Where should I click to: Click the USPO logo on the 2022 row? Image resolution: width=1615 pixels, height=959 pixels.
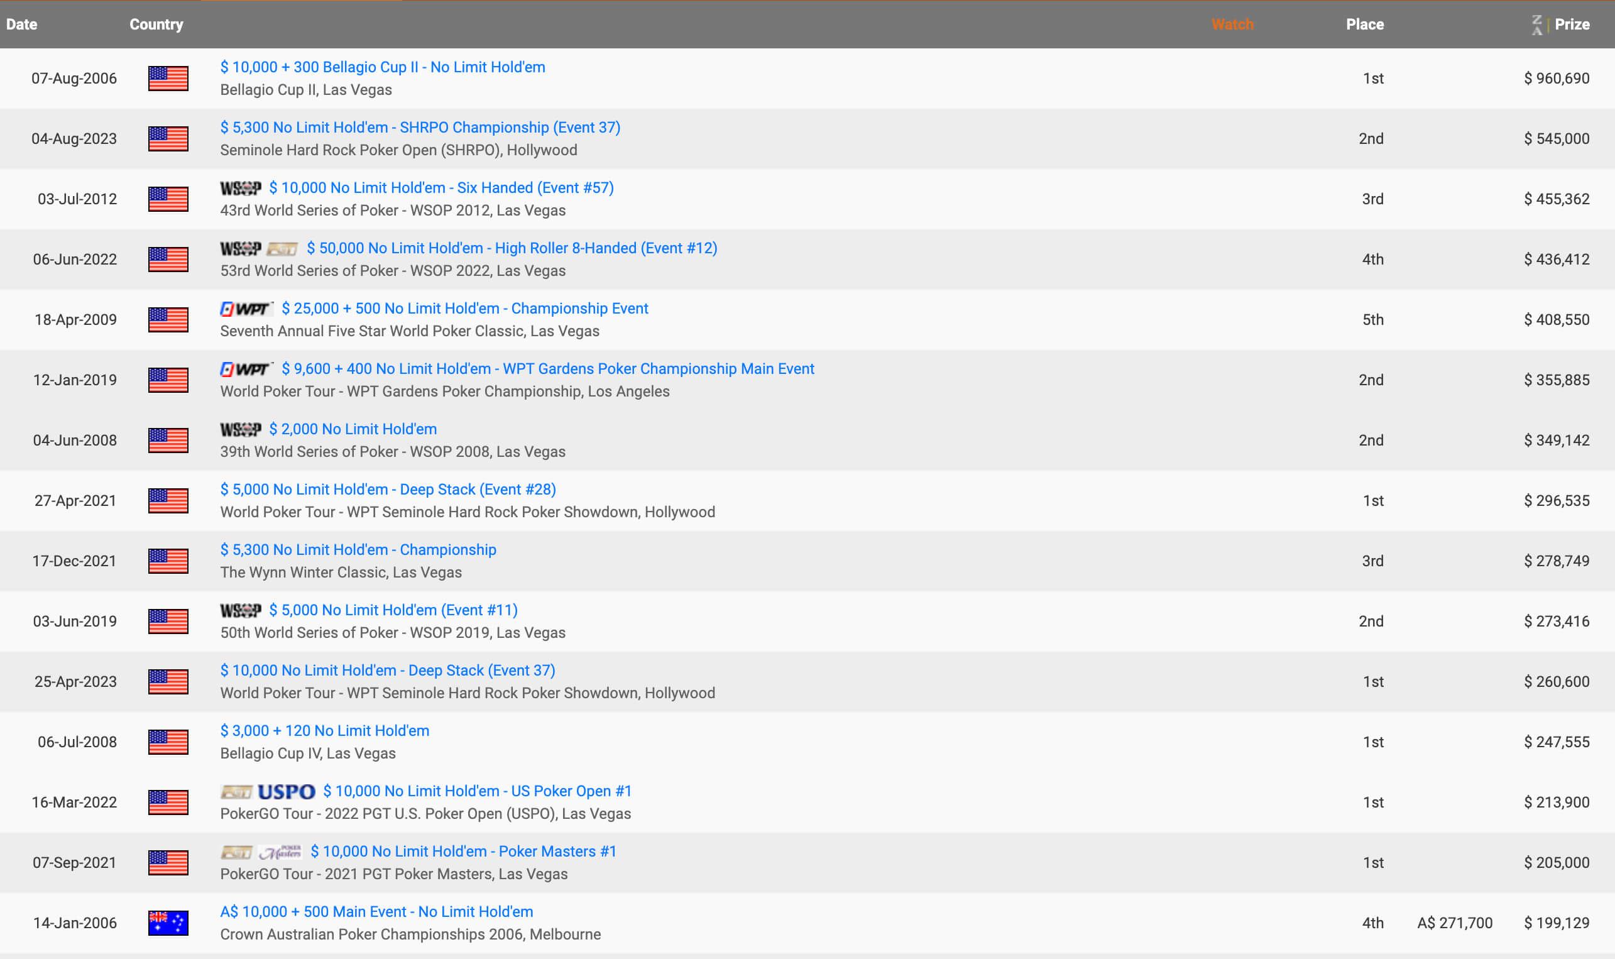pyautogui.click(x=286, y=792)
